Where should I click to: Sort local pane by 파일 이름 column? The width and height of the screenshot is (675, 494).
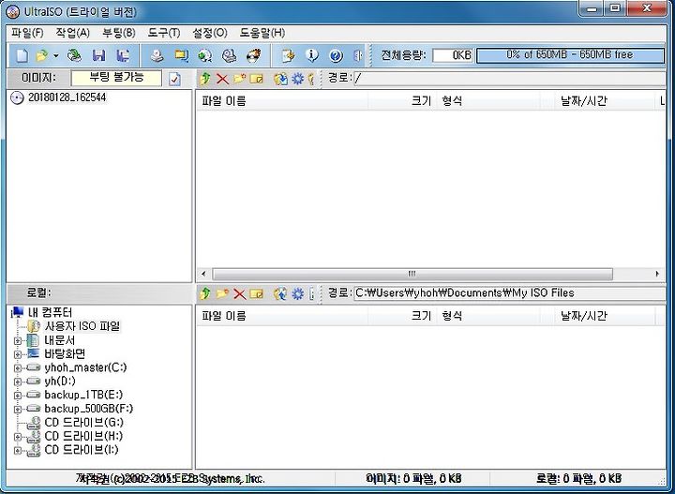(x=282, y=316)
